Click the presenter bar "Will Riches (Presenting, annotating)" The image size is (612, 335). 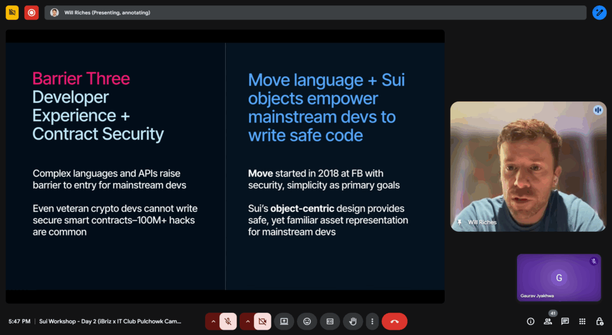click(316, 13)
